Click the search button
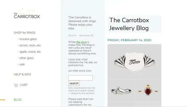Image resolution: width=187 pixels, height=107 pixels. 74,83
